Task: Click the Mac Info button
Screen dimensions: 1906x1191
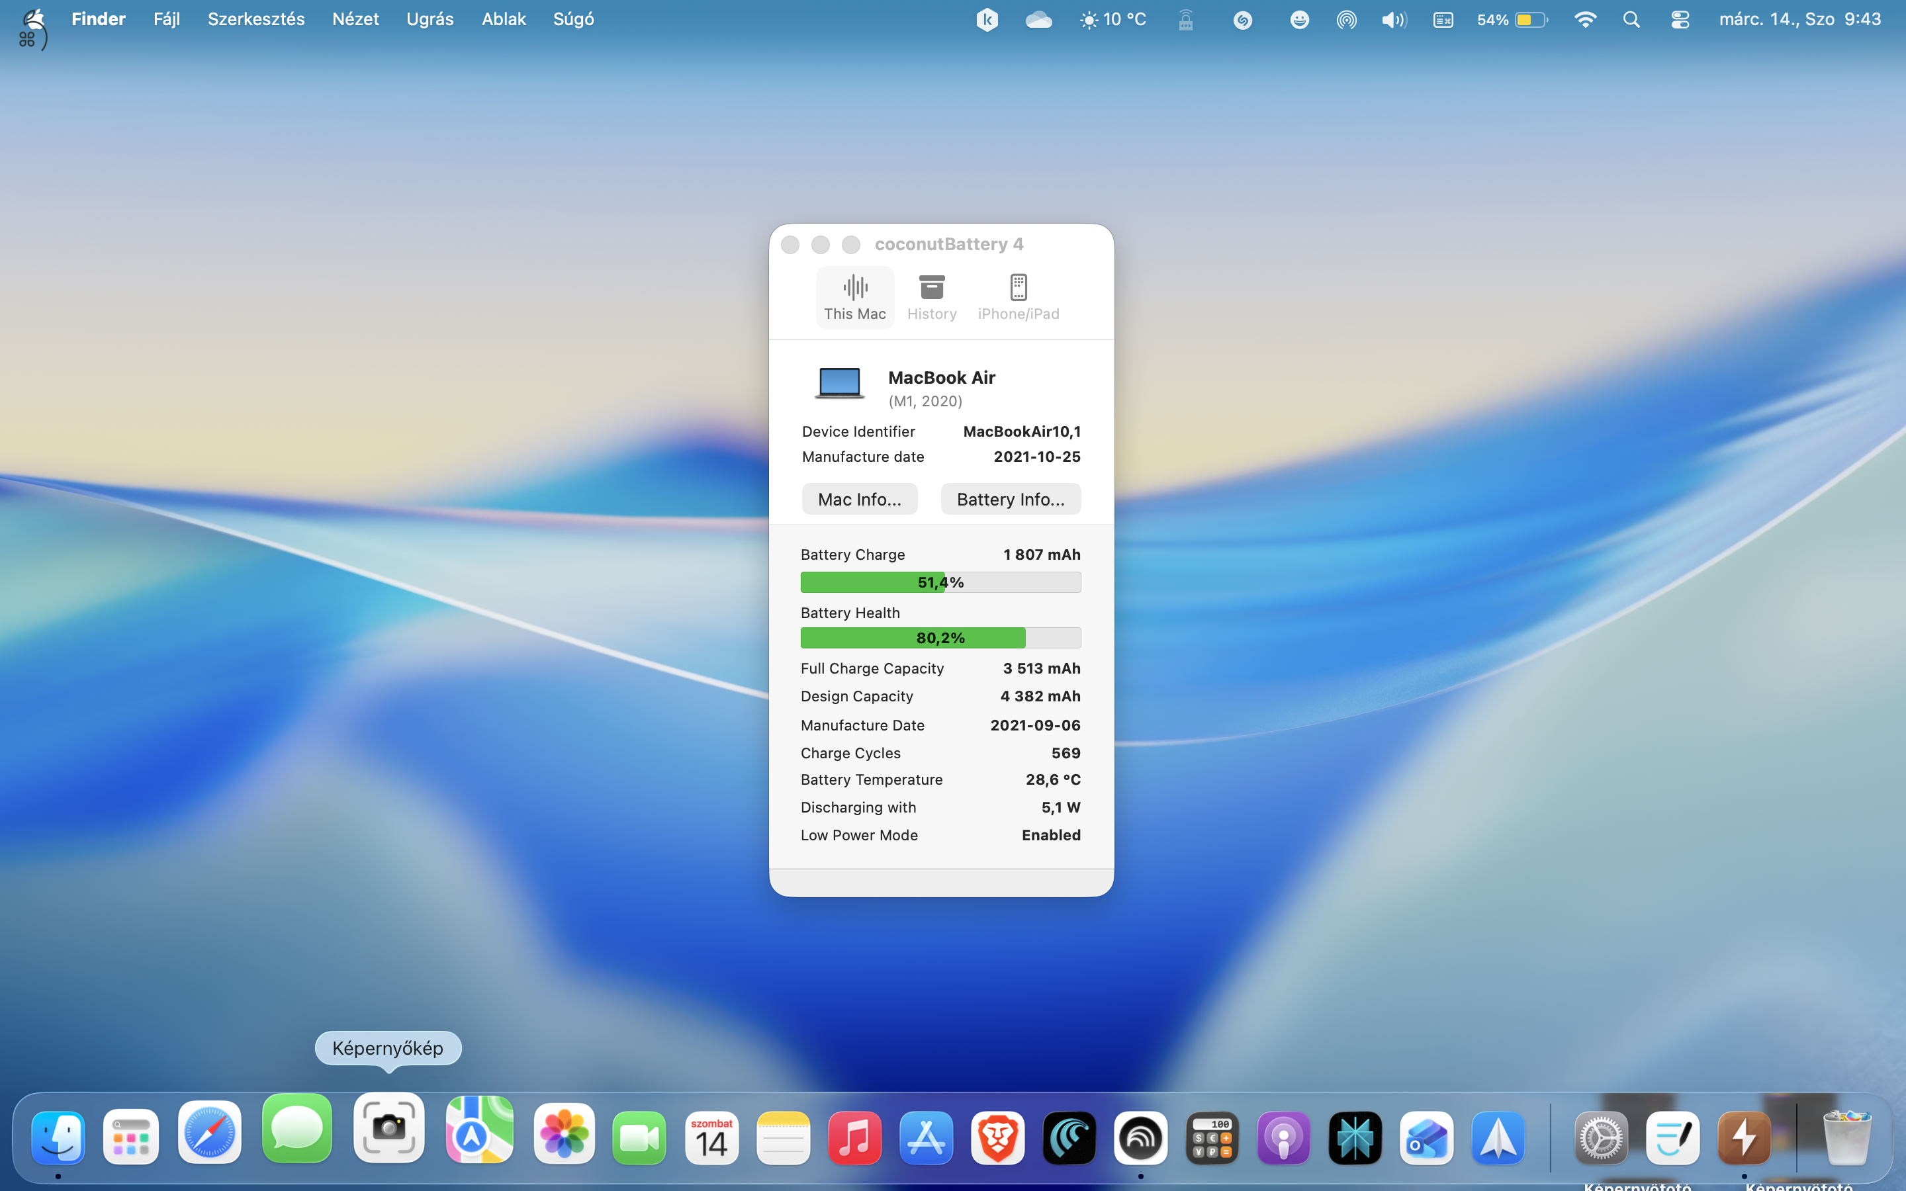Action: [859, 499]
